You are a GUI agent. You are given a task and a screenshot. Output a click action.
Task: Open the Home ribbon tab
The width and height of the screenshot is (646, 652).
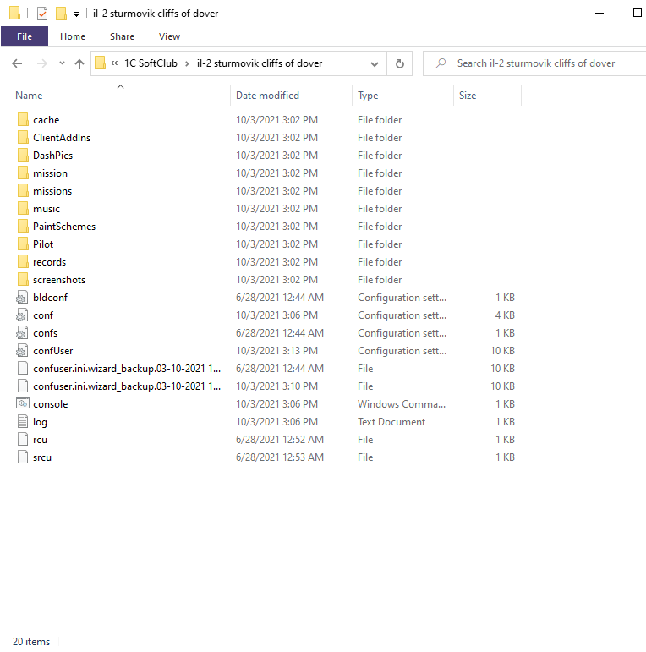coord(73,36)
